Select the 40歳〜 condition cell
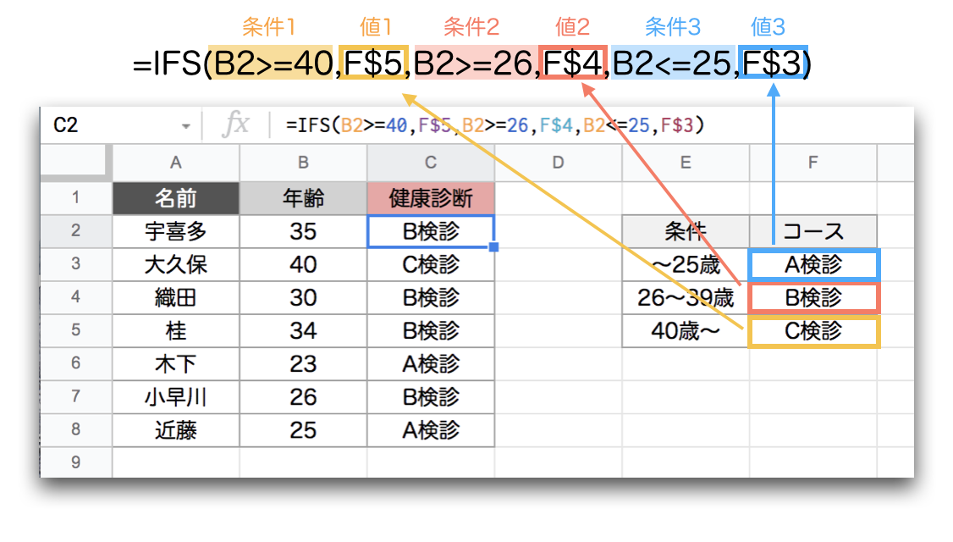 coord(686,330)
